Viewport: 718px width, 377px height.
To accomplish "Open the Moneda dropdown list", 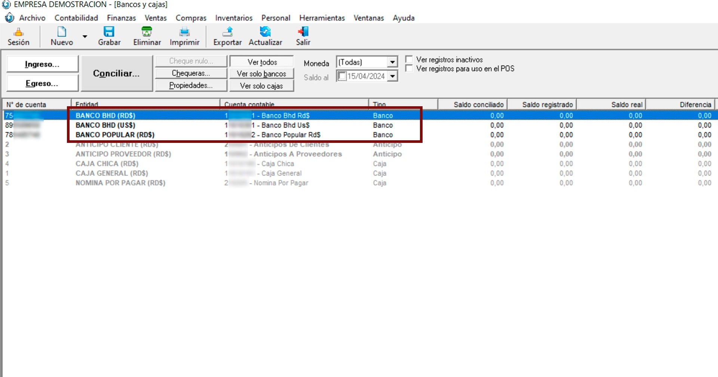I will click(392, 62).
